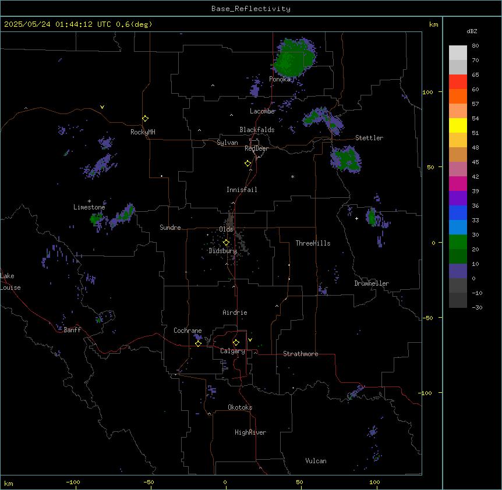Image resolution: width=502 pixels, height=490 pixels.
Task: Click the -100 tick label on the bottom axis
Action: pyautogui.click(x=73, y=482)
